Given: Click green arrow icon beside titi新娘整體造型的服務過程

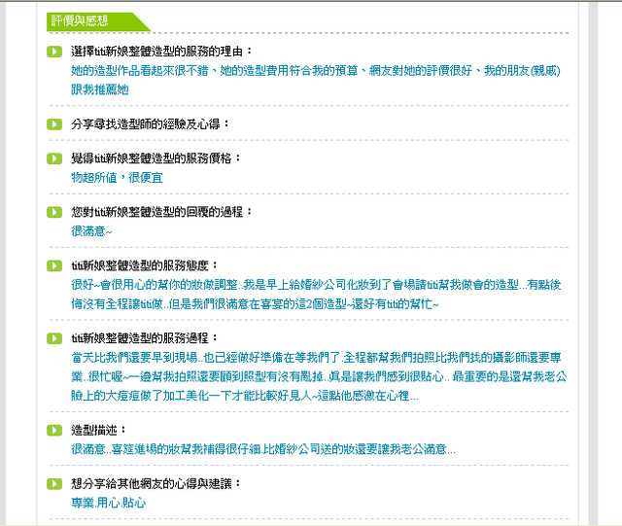Looking at the screenshot, I should [x=54, y=338].
